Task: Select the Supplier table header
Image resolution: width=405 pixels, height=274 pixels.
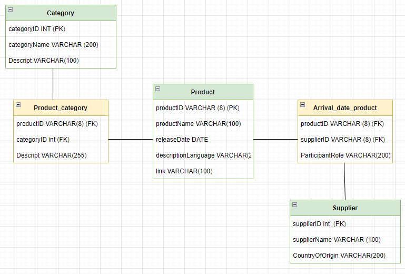Action: pos(345,208)
